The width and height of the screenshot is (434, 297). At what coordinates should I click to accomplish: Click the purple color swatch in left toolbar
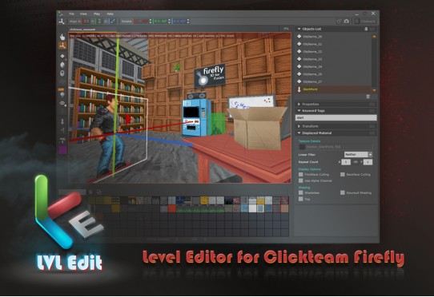(x=62, y=150)
